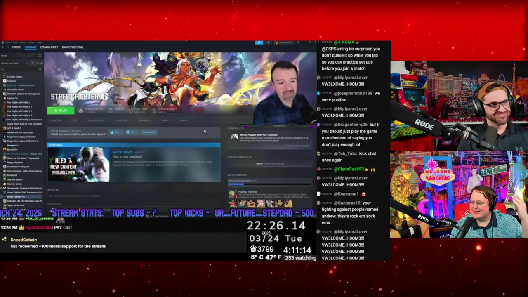
Task: Select Street Fighter 30th Anniversary Collection
Action: pos(24,192)
